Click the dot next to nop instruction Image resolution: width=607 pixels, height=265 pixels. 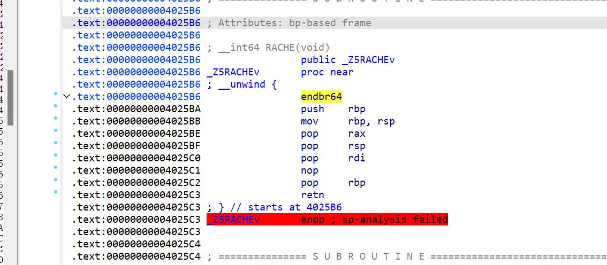pyautogui.click(x=56, y=167)
